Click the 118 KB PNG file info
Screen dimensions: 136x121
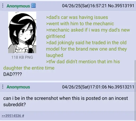22,57
